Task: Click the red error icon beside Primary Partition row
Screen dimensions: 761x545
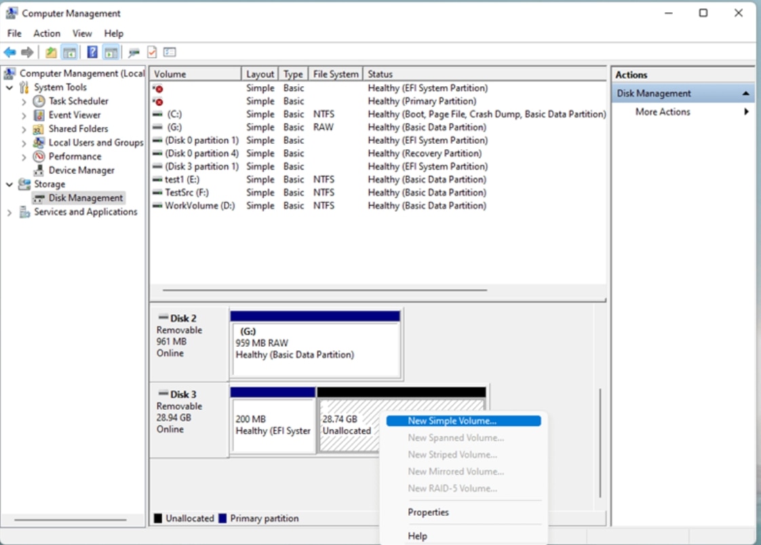Action: 158,102
